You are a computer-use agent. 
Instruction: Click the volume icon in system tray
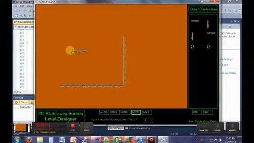(220, 140)
